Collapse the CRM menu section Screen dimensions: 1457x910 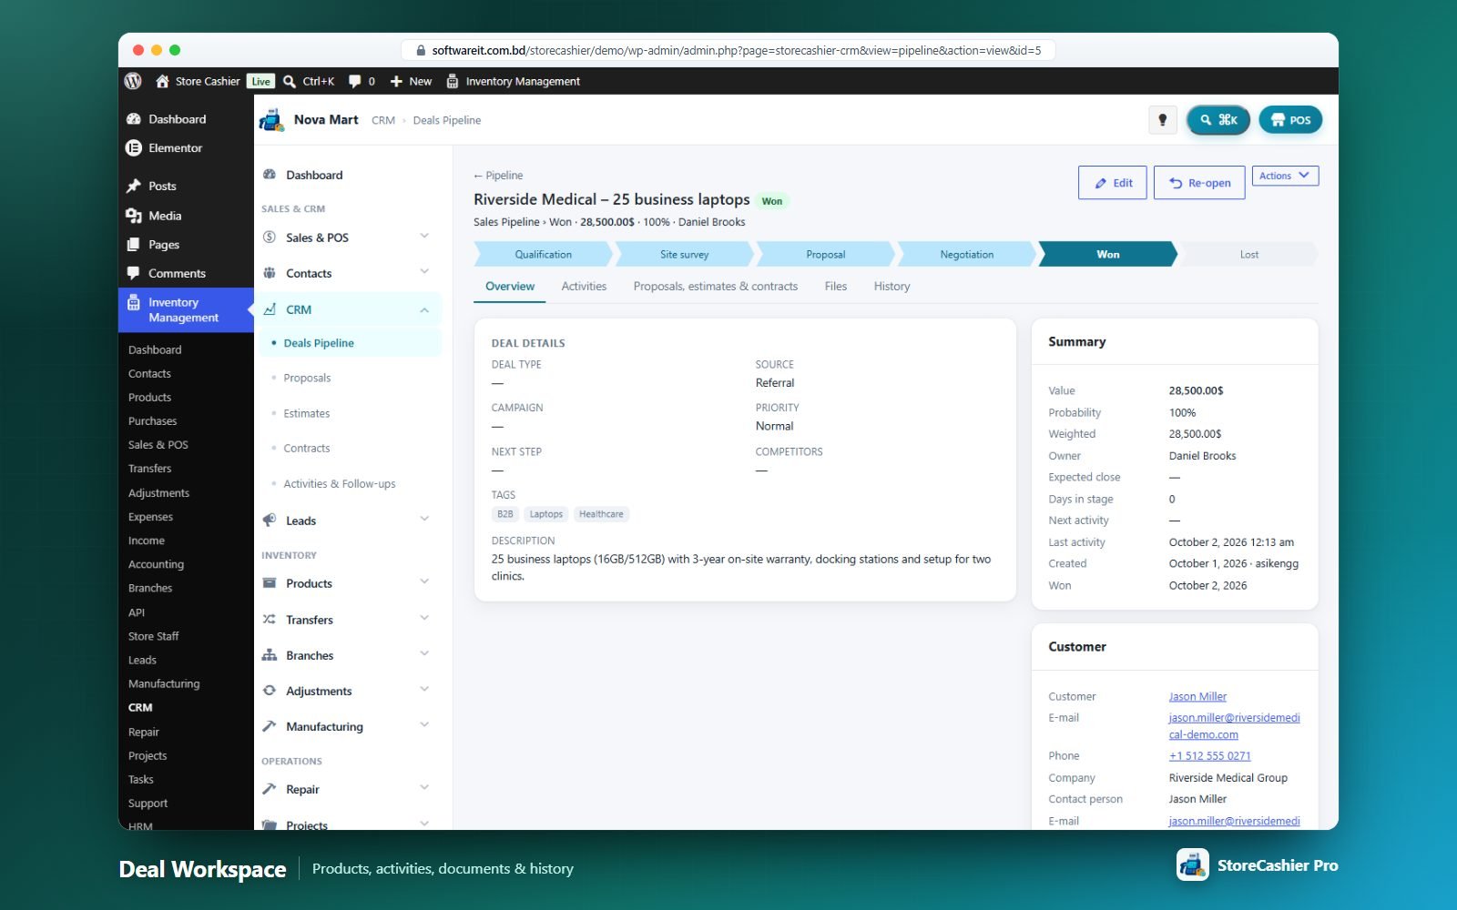pos(424,309)
